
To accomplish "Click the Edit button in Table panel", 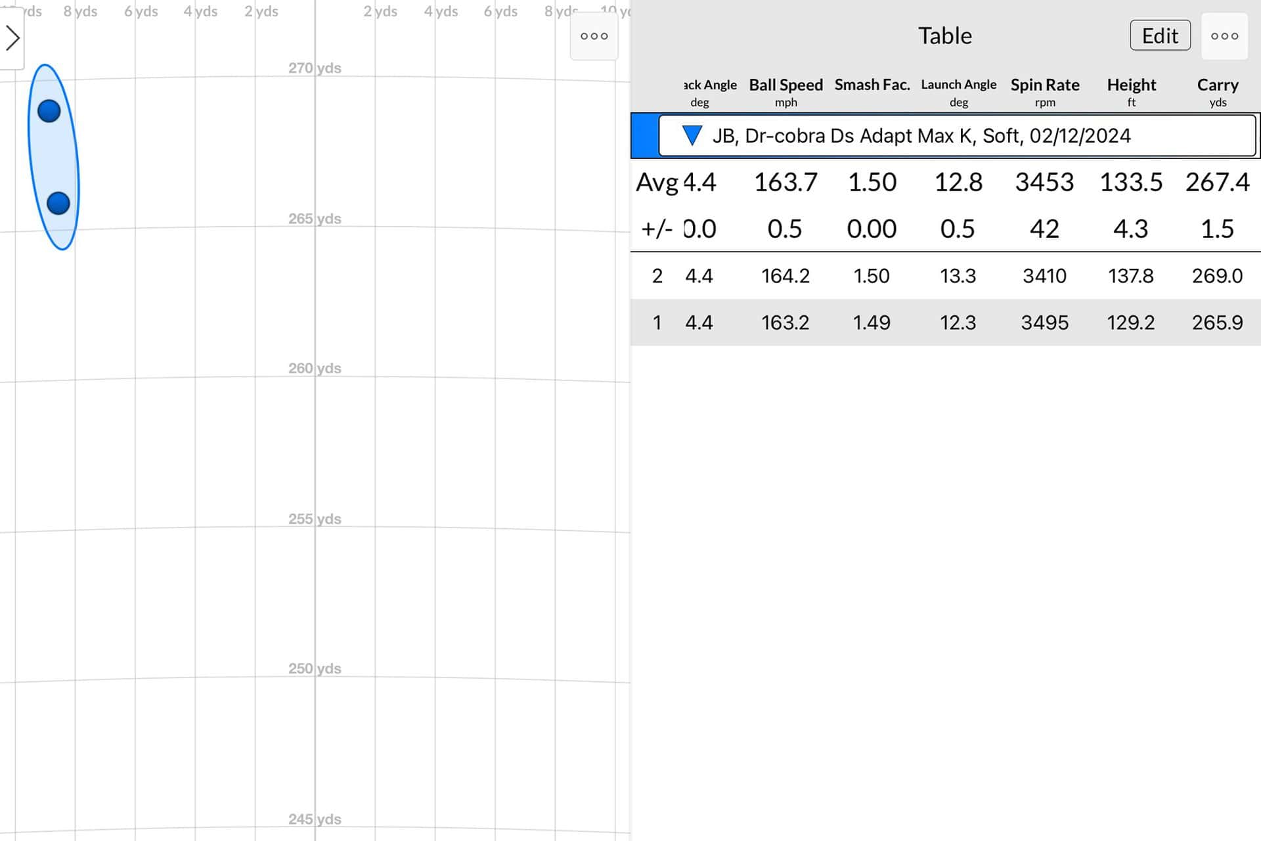I will coord(1160,35).
